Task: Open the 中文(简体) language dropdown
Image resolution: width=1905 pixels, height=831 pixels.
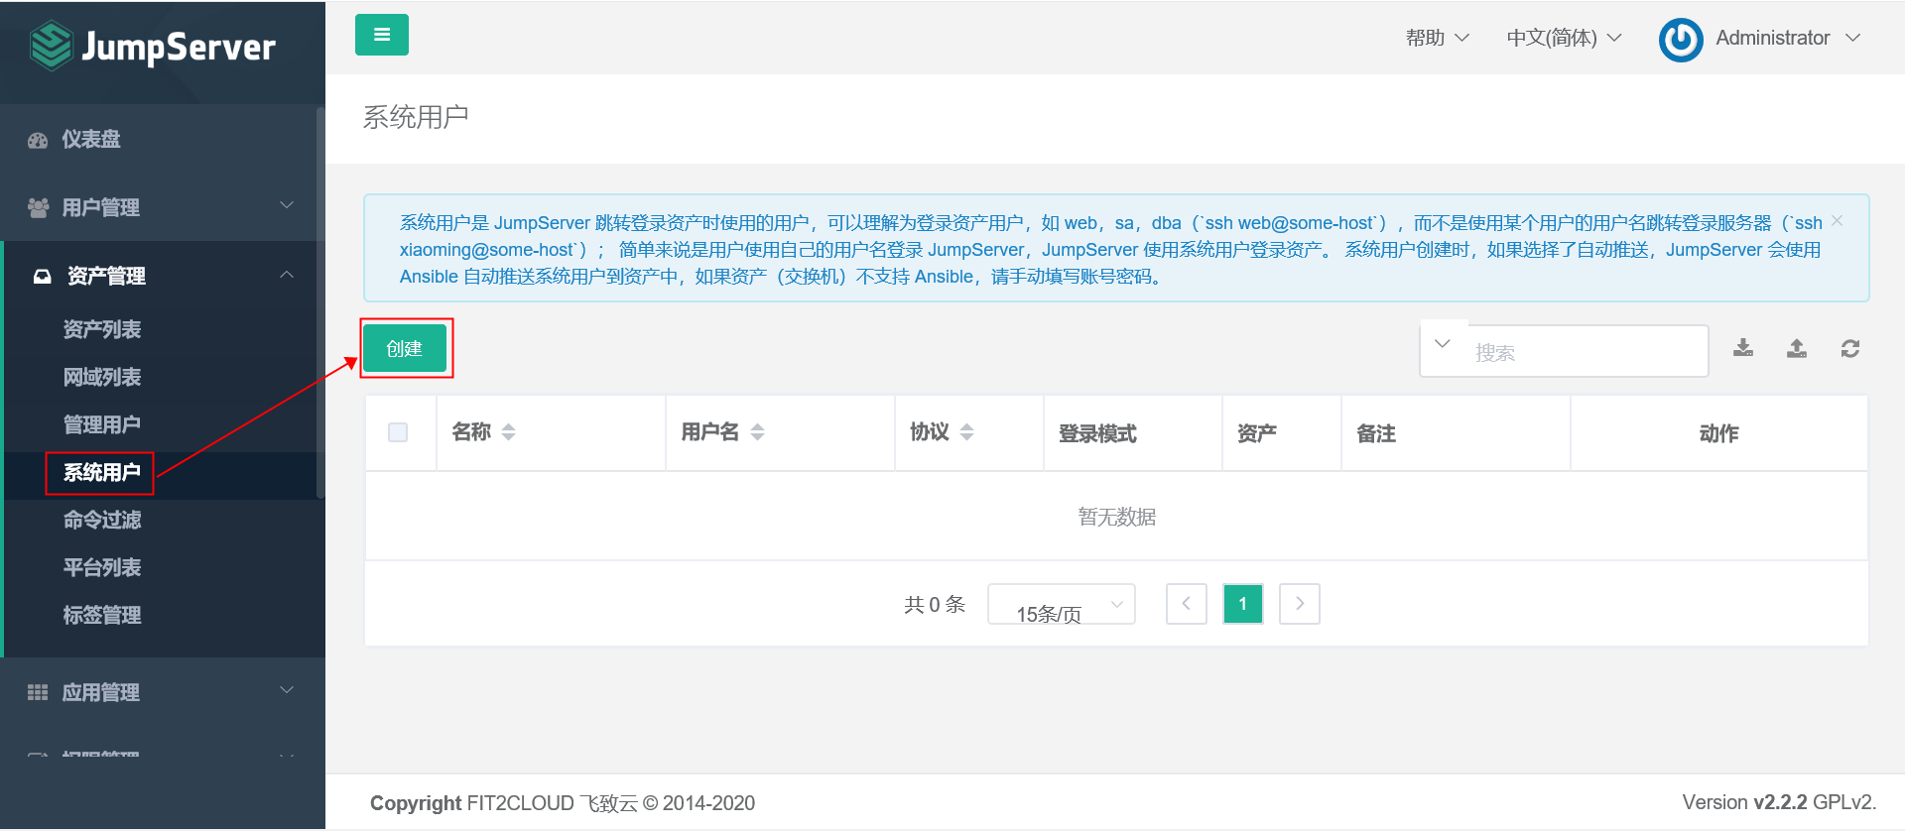Action: [x=1564, y=38]
